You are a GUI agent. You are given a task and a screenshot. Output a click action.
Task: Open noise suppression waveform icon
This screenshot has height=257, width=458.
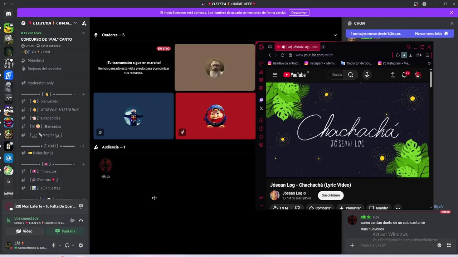tap(72, 221)
